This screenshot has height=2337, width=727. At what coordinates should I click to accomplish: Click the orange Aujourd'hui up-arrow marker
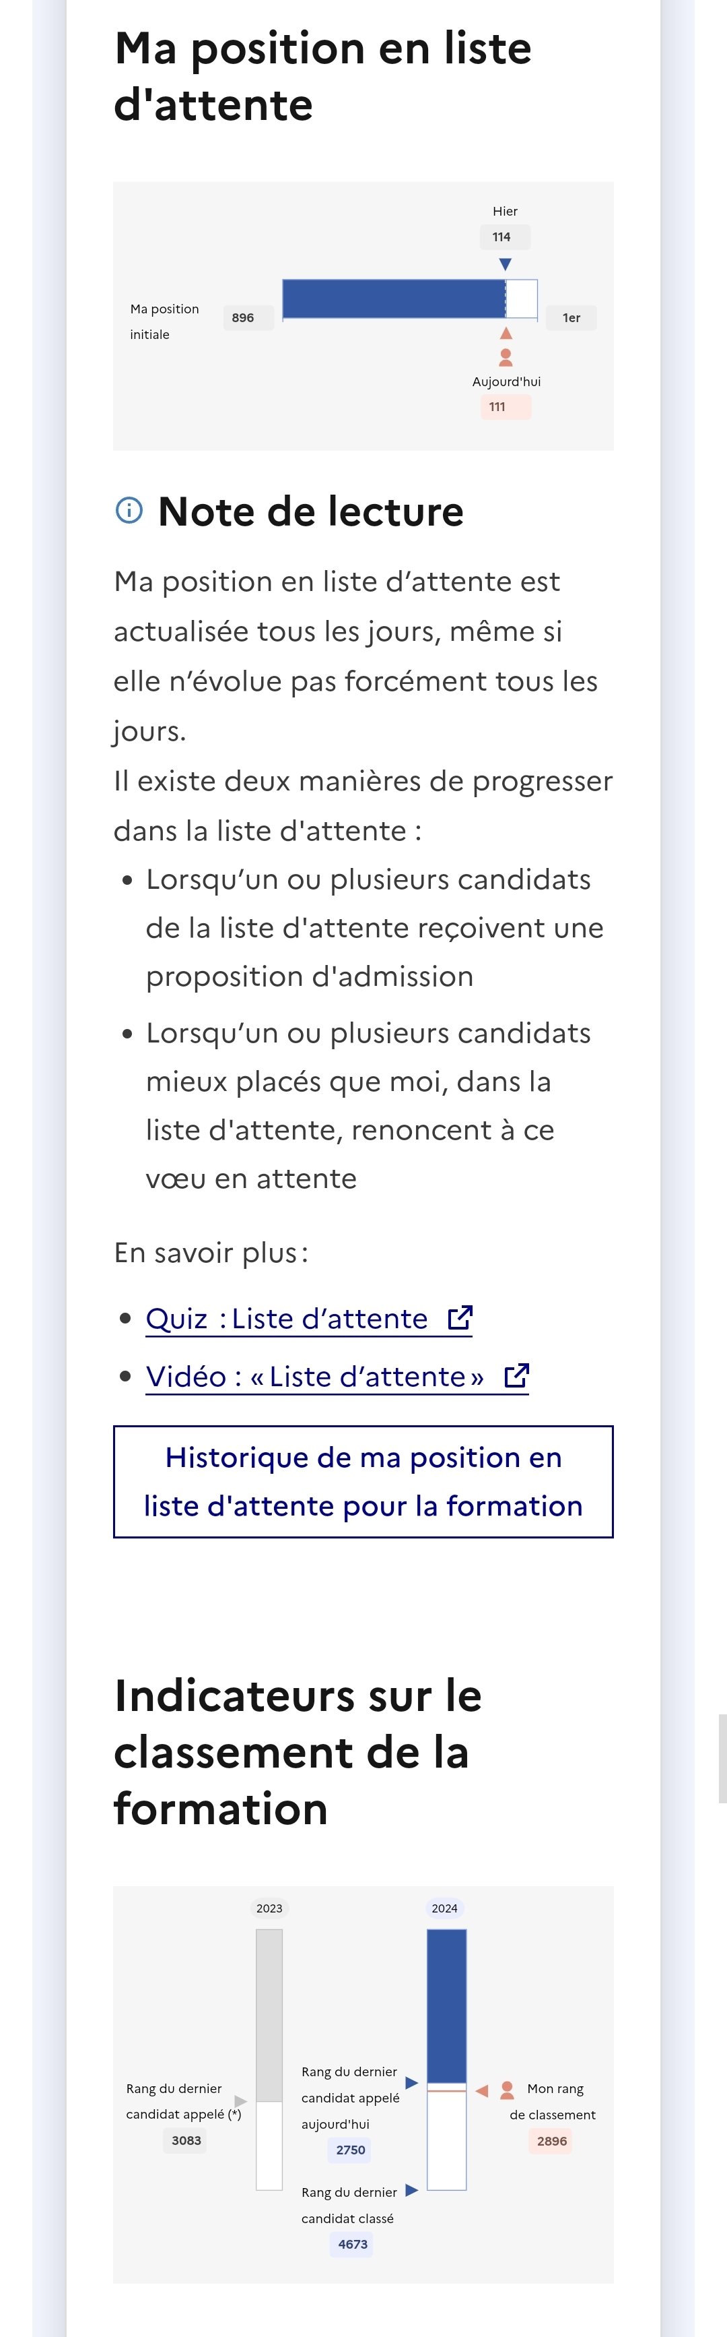506,333
